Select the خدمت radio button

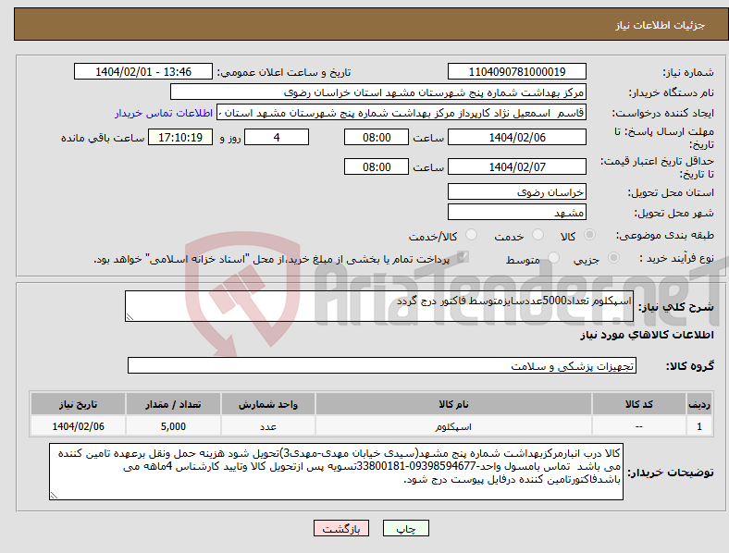coord(537,235)
